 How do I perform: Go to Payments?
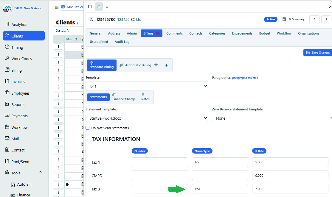[16, 116]
